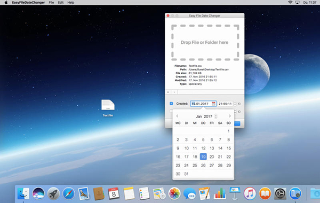Image resolution: width=320 pixels, height=203 pixels.
Task: Launch Siri from the dock
Action: (x=38, y=193)
